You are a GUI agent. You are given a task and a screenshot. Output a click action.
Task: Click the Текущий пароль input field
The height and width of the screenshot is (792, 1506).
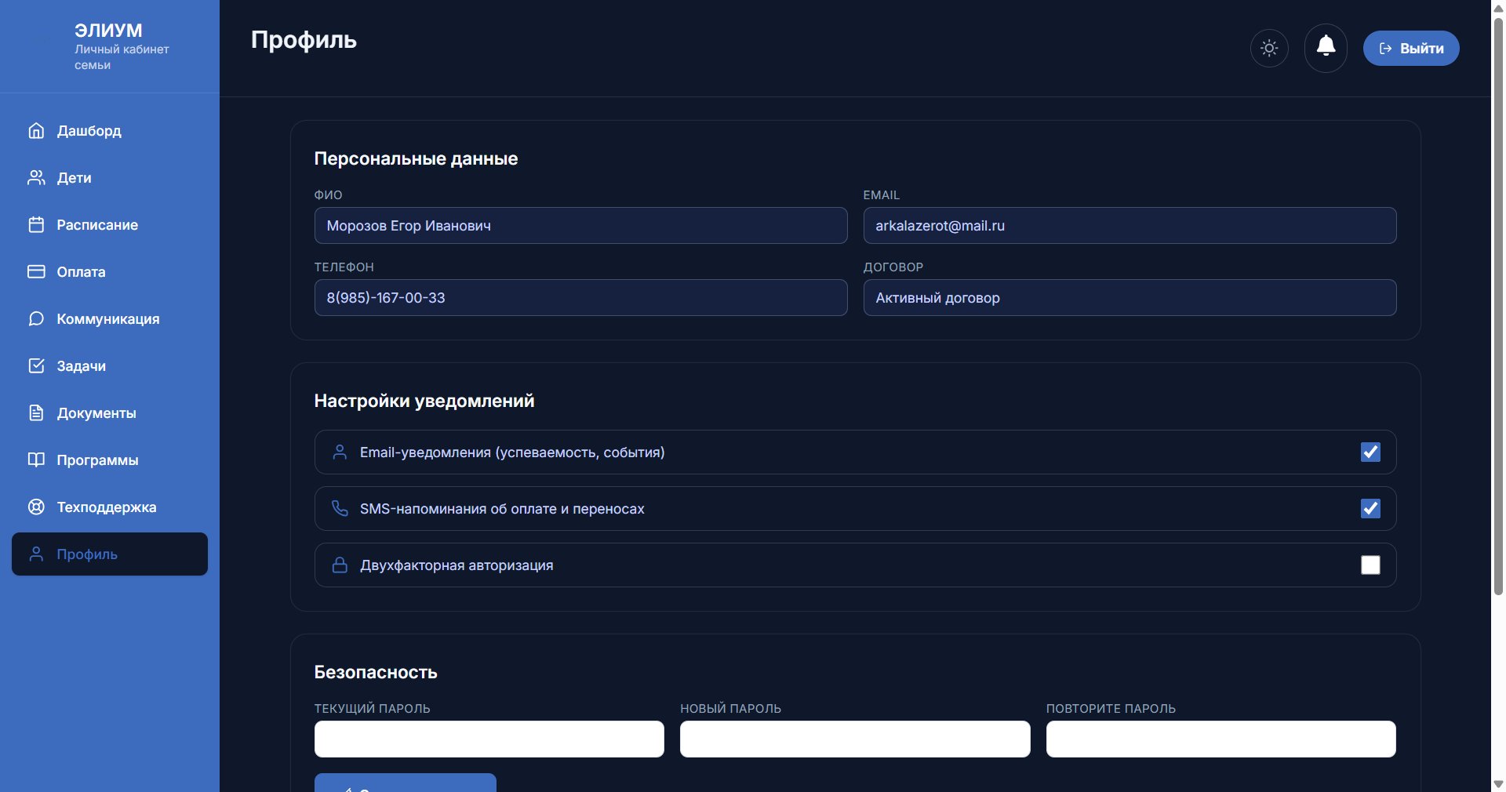pos(489,739)
